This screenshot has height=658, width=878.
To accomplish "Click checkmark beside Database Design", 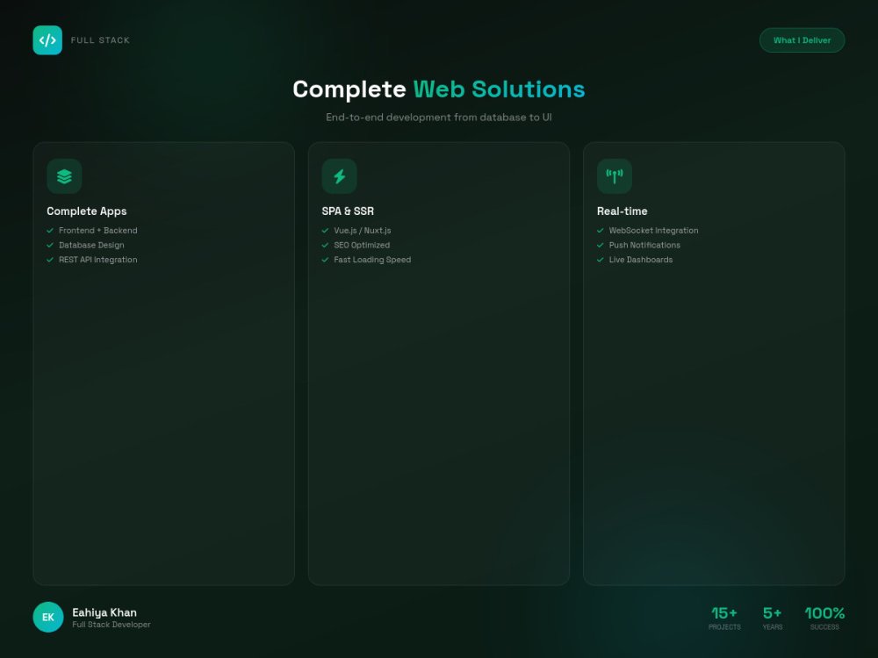I will coord(50,245).
